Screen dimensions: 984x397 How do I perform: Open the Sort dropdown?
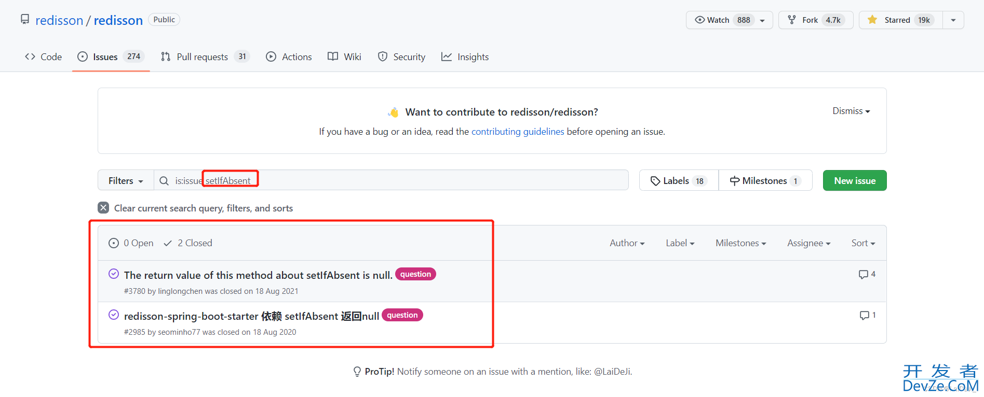(x=863, y=243)
